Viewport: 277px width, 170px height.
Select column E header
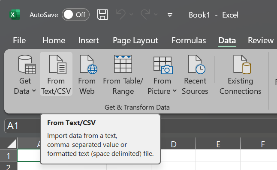click(218, 144)
